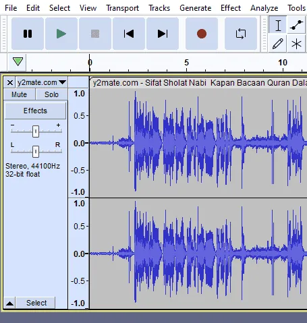Mute the y2mate.com track

(x=20, y=94)
